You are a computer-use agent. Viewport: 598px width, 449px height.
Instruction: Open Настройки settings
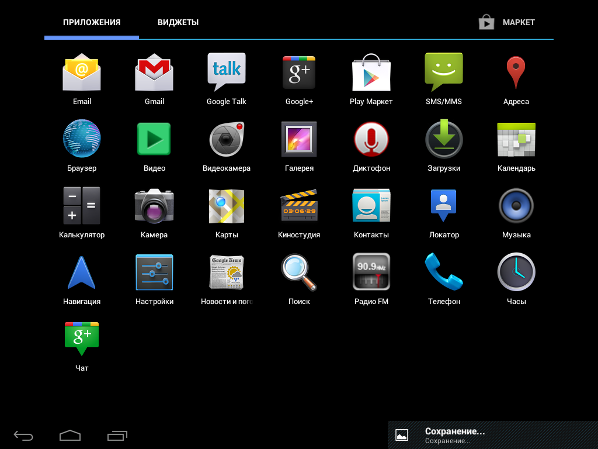click(x=154, y=279)
